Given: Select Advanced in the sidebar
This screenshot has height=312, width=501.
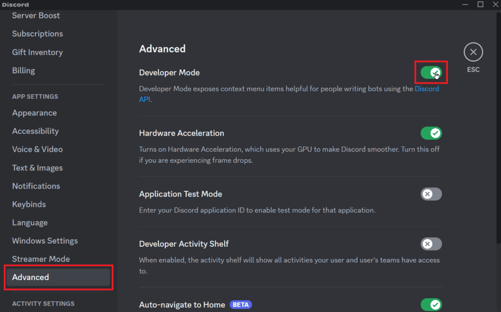Looking at the screenshot, I should tap(30, 277).
